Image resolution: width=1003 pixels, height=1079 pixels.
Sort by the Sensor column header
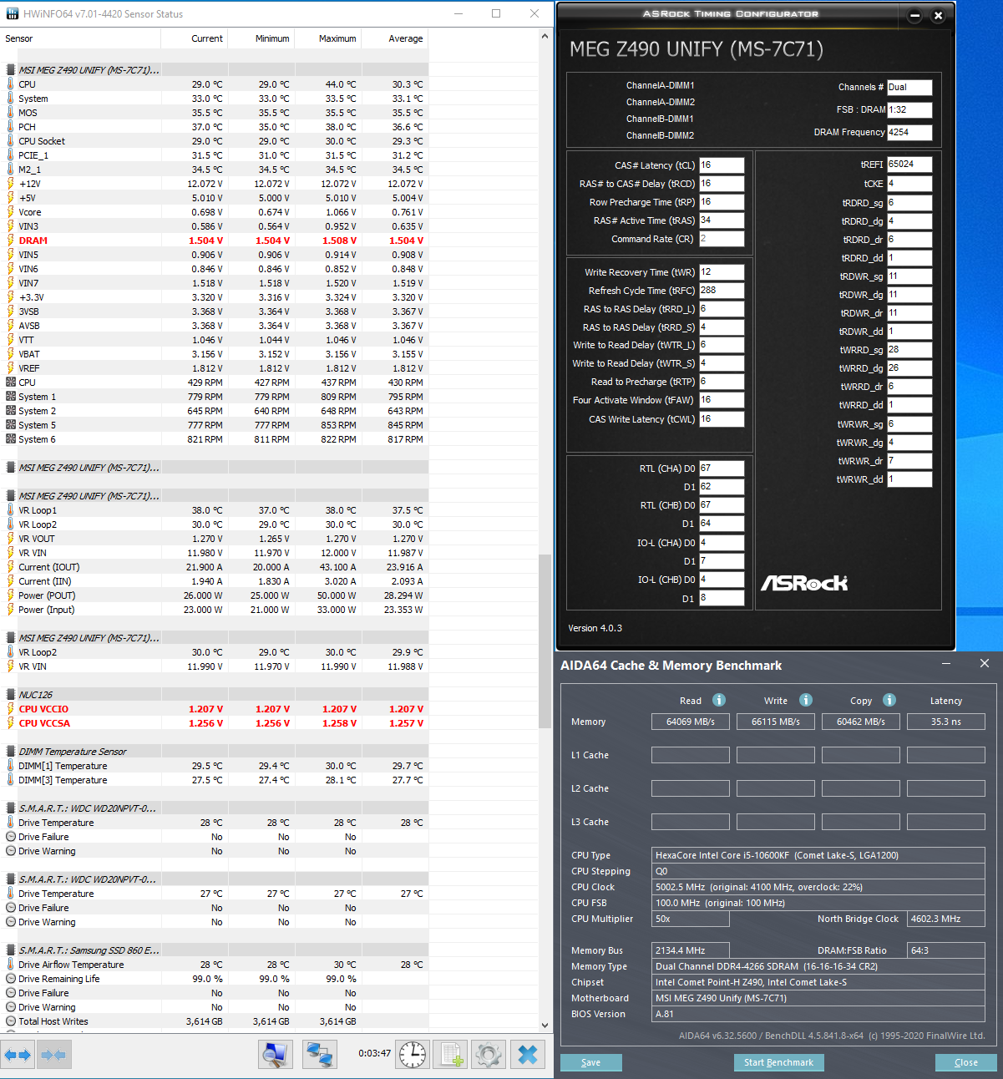(x=80, y=38)
